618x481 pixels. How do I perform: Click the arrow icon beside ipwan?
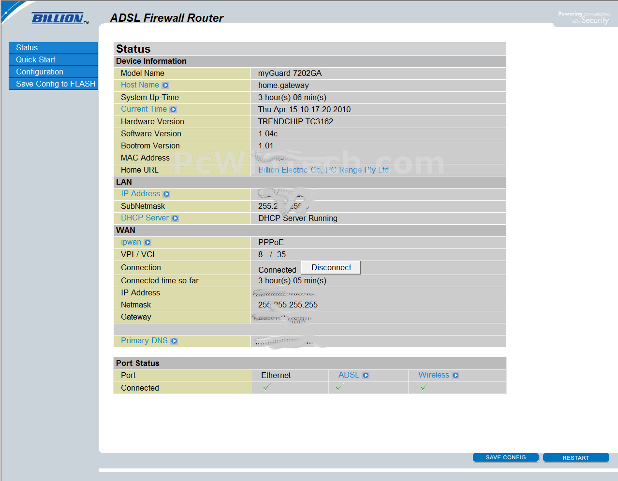[147, 243]
